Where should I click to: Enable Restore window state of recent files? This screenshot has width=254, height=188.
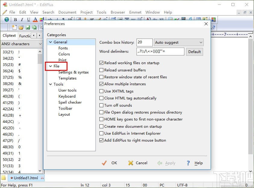[x=102, y=77]
